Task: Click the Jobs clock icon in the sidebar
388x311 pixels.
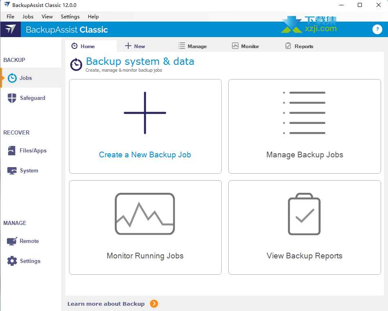Action: coord(12,78)
